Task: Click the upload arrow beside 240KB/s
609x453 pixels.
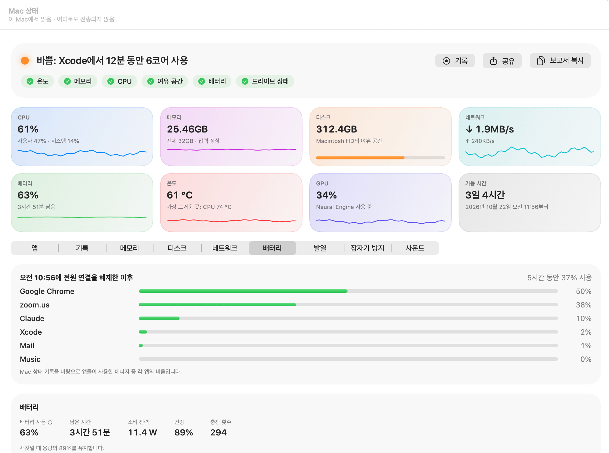Action: click(x=467, y=141)
